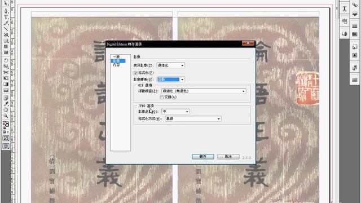This screenshot has width=361, height=203.
Task: Select highlighted 影像 category in list
Action: point(118,61)
